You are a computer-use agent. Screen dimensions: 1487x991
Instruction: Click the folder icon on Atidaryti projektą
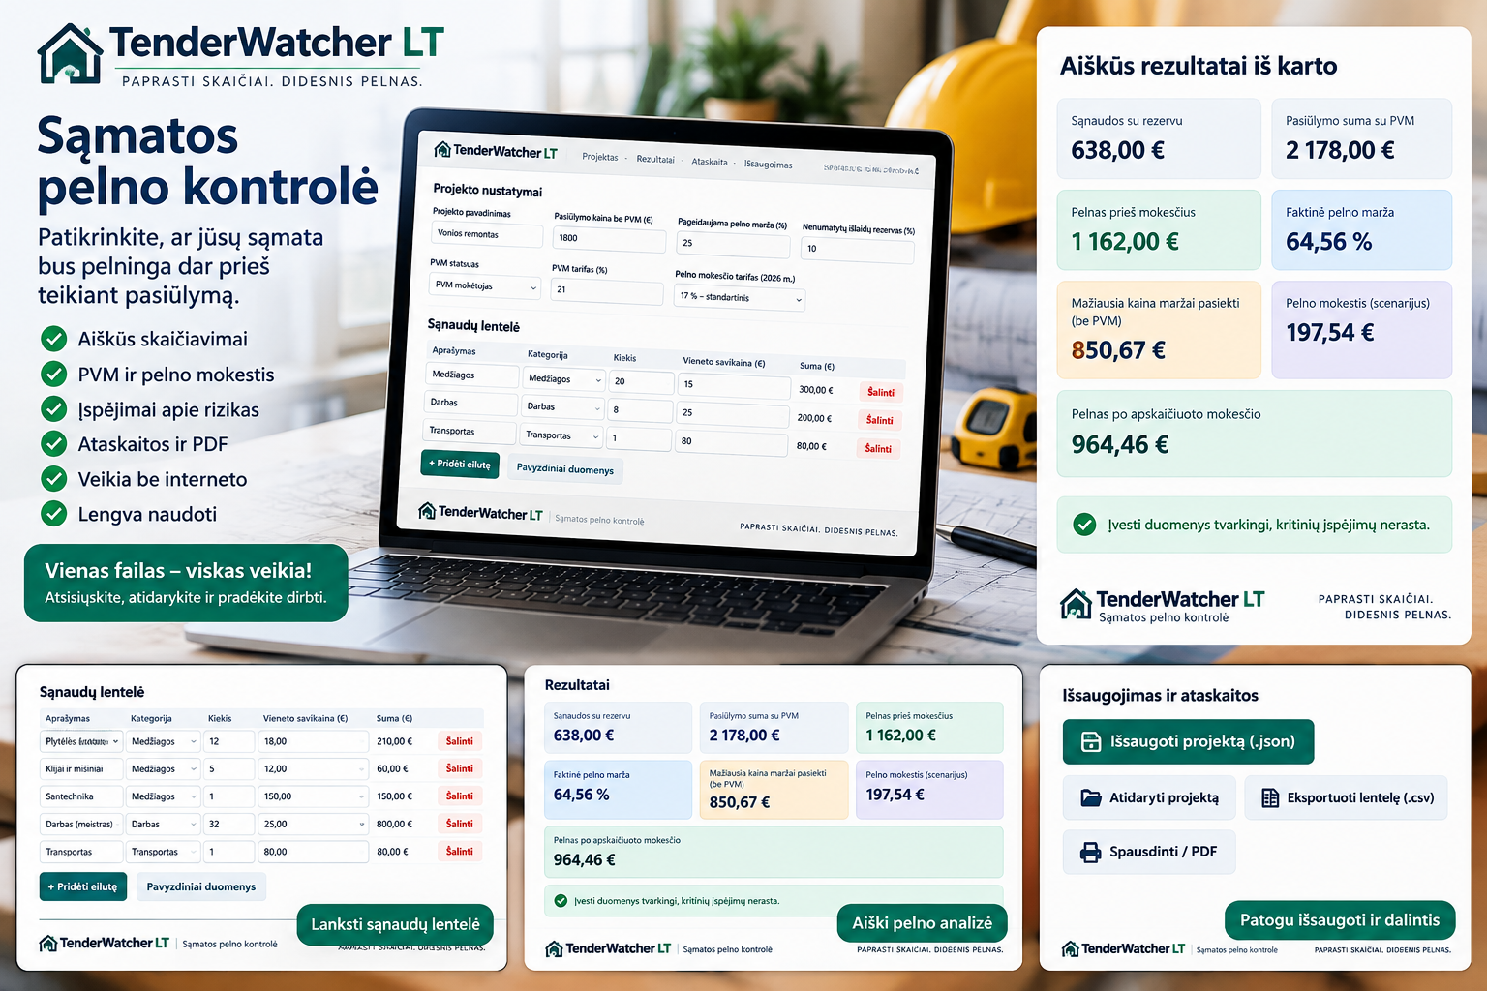(1091, 797)
